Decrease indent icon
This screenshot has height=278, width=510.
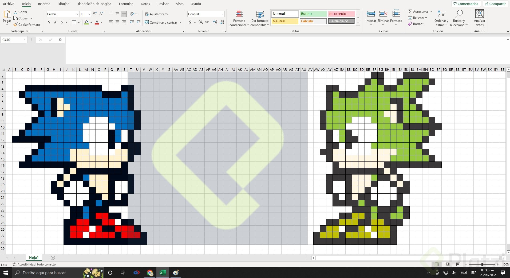132,22
